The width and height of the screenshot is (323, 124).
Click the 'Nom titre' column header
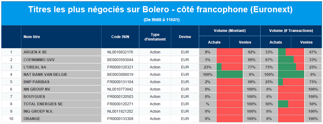pyautogui.click(x=32, y=37)
